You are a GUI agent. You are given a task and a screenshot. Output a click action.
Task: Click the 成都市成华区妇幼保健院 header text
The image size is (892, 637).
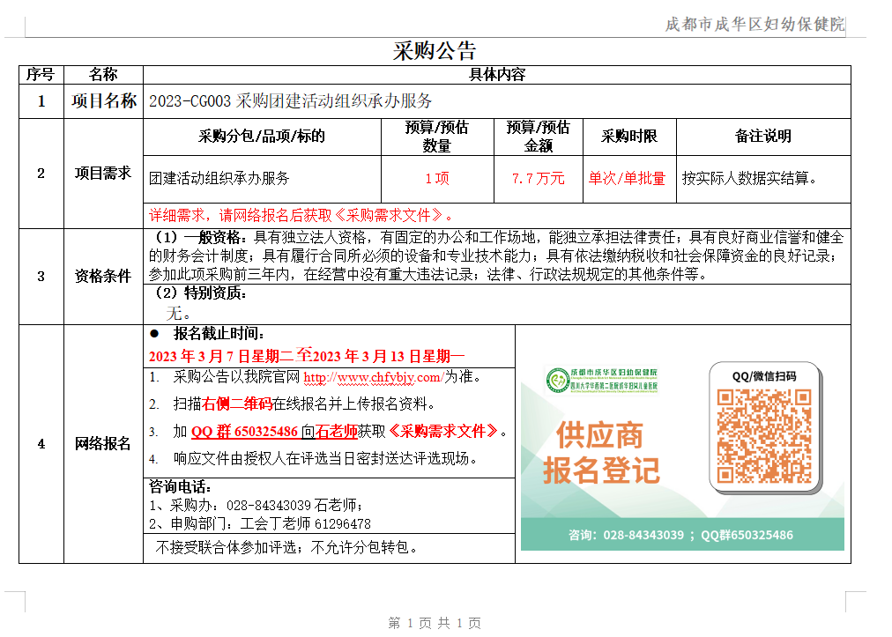(754, 25)
